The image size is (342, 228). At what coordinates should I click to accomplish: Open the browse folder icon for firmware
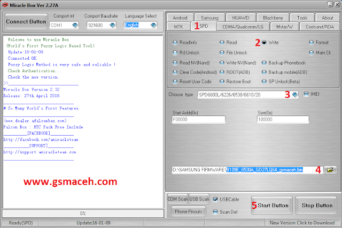pos(330,170)
